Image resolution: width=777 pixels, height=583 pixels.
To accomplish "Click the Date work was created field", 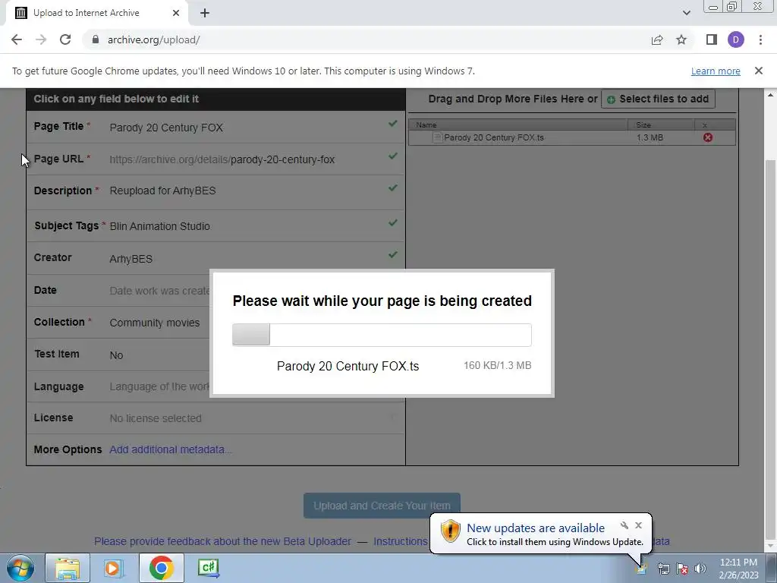I will click(x=159, y=291).
